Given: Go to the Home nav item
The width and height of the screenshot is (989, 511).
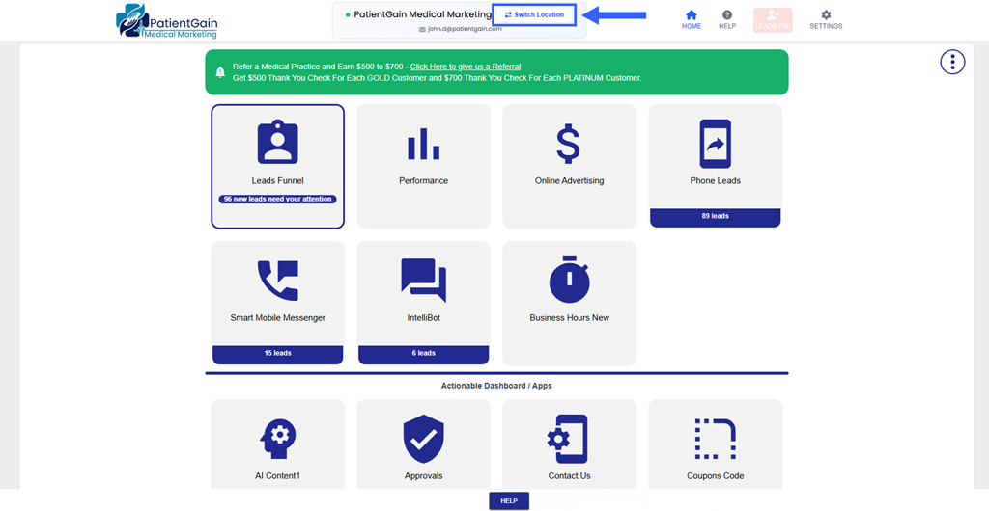Looking at the screenshot, I should click(x=692, y=19).
